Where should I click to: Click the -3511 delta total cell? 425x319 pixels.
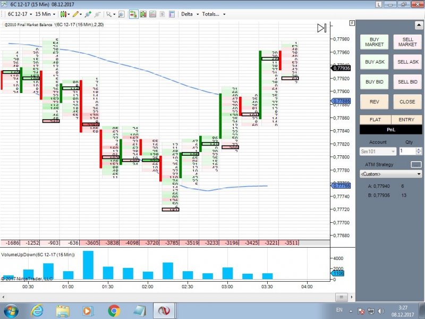(x=289, y=242)
